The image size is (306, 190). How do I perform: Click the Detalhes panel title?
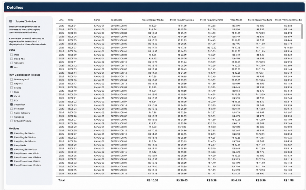tap(15, 7)
